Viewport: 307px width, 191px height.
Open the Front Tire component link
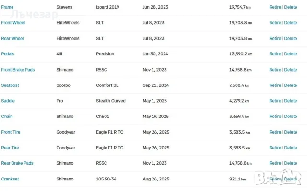coord(11,132)
